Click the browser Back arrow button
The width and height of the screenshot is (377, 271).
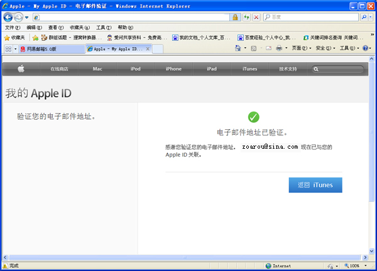coord(8,18)
